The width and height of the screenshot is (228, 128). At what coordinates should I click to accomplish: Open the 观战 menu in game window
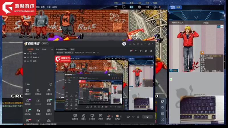click(x=155, y=3)
